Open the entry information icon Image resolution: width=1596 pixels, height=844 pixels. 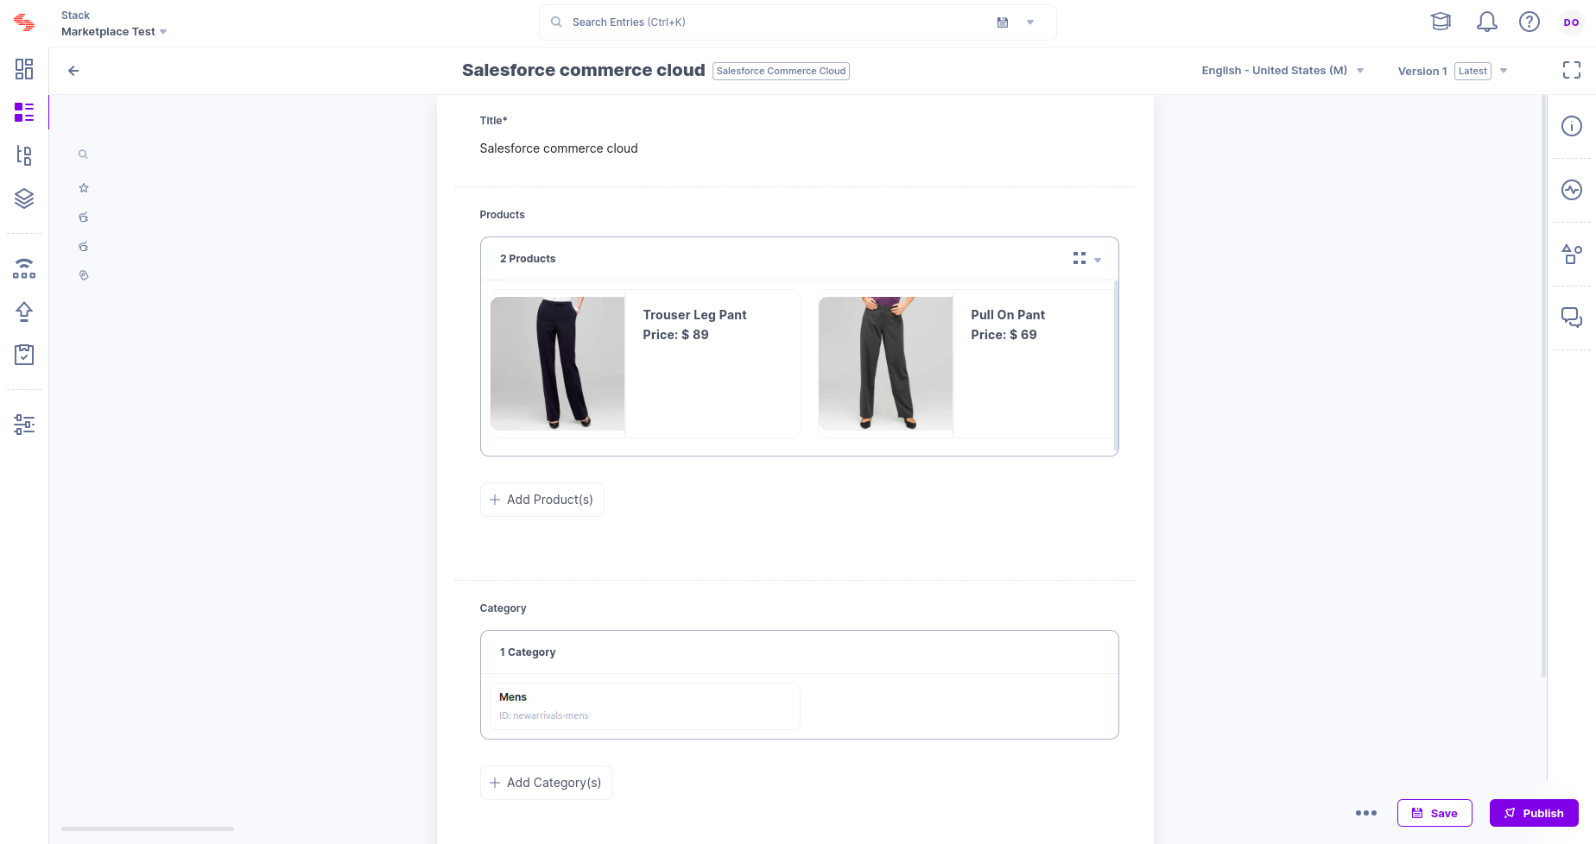[1572, 126]
